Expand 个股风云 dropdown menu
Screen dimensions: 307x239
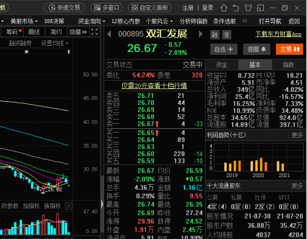pyautogui.click(x=159, y=21)
